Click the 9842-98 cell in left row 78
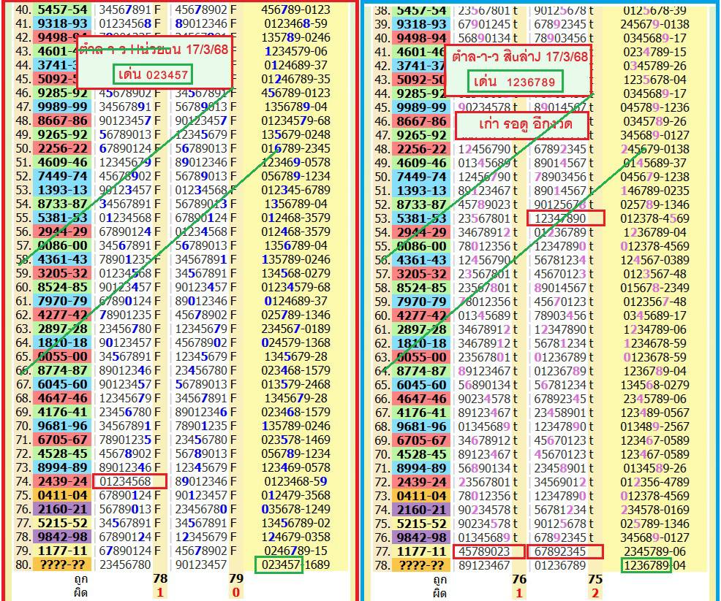 61,537
